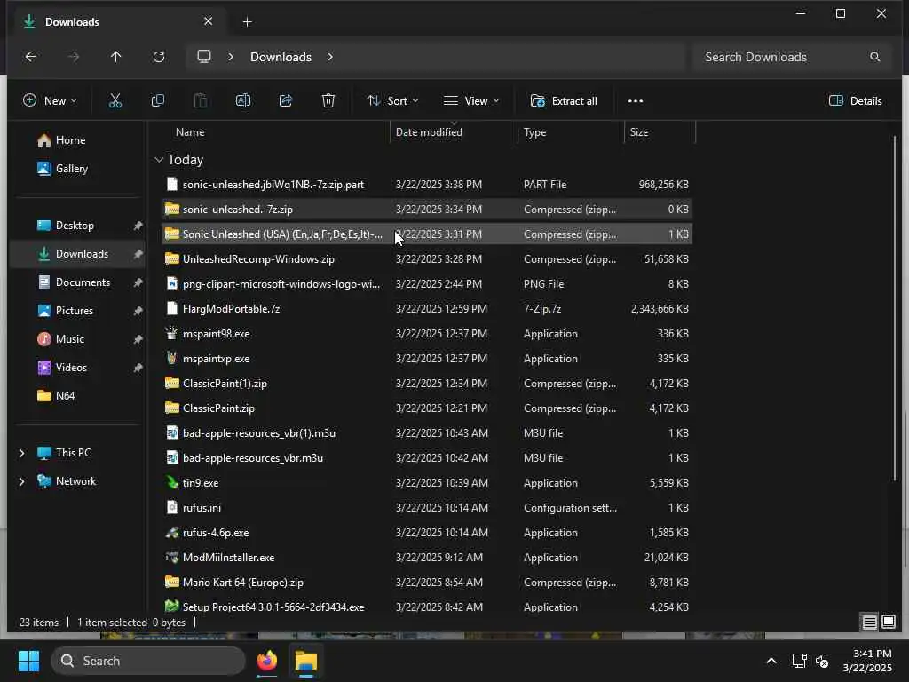This screenshot has height=682, width=909.
Task: Toggle the Details pane
Action: coord(855,101)
